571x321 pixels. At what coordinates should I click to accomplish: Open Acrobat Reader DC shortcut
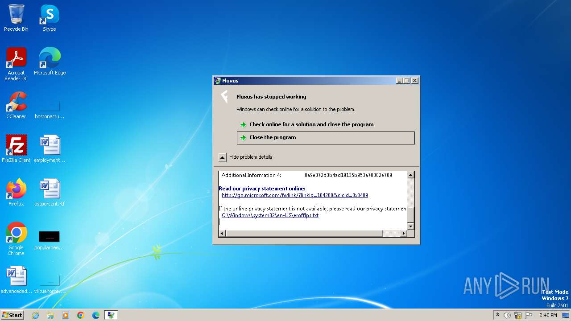[16, 64]
